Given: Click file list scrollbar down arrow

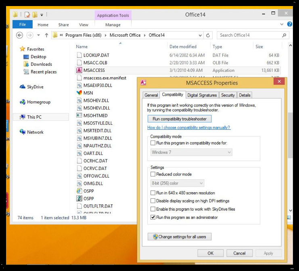Looking at the screenshot, I should coord(290,210).
